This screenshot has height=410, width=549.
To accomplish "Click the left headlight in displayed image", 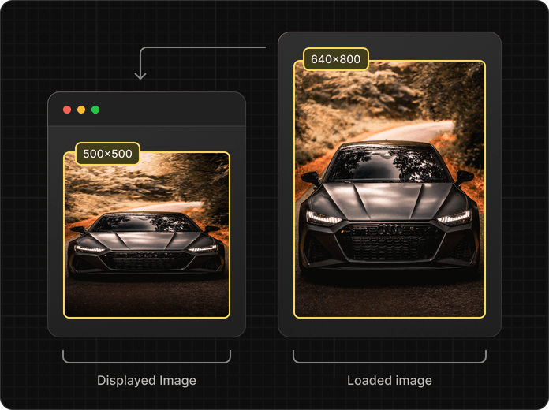I will (x=89, y=248).
